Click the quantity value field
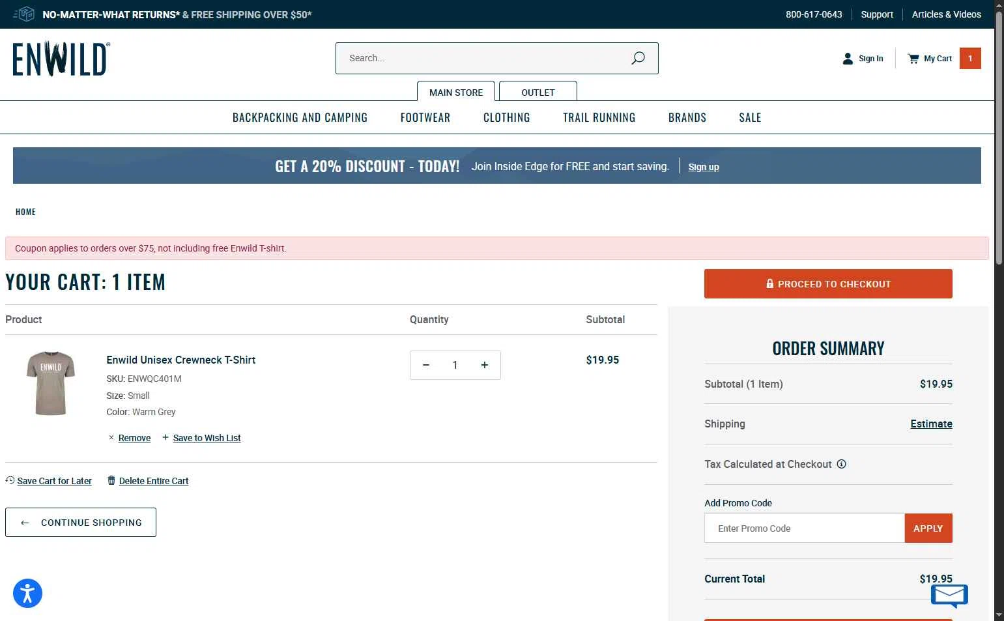This screenshot has height=621, width=1004. [455, 365]
